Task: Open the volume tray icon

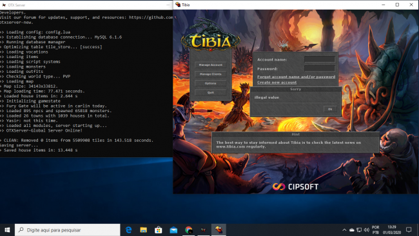Action: pyautogui.click(x=367, y=230)
